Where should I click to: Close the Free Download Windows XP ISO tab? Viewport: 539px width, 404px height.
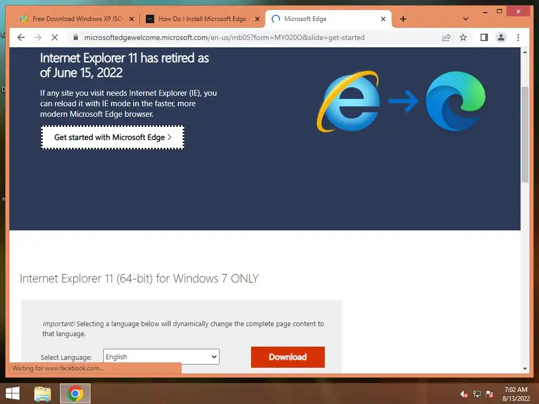pos(131,19)
